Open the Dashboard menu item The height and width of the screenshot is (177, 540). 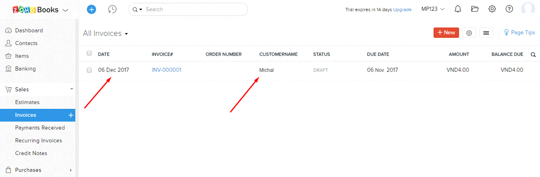coord(29,30)
